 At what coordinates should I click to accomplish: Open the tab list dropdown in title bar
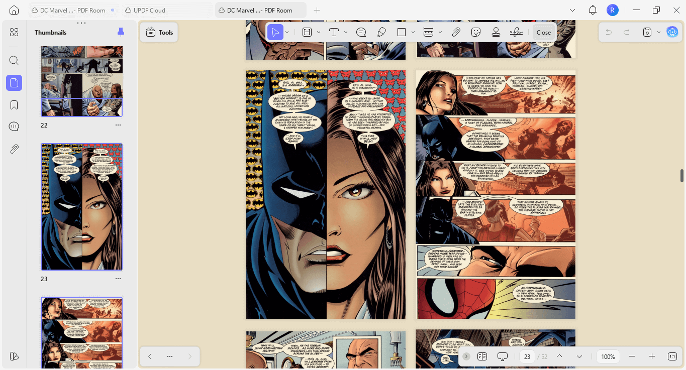pos(572,10)
